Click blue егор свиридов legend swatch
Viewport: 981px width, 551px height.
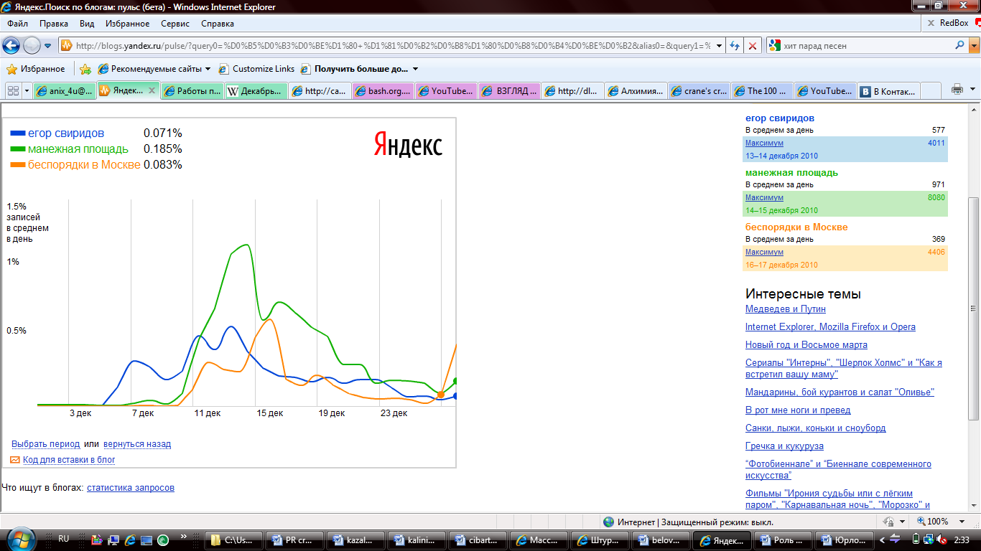point(18,133)
